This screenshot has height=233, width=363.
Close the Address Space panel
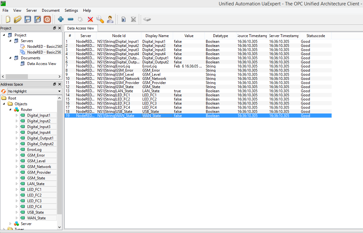[x=60, y=84]
